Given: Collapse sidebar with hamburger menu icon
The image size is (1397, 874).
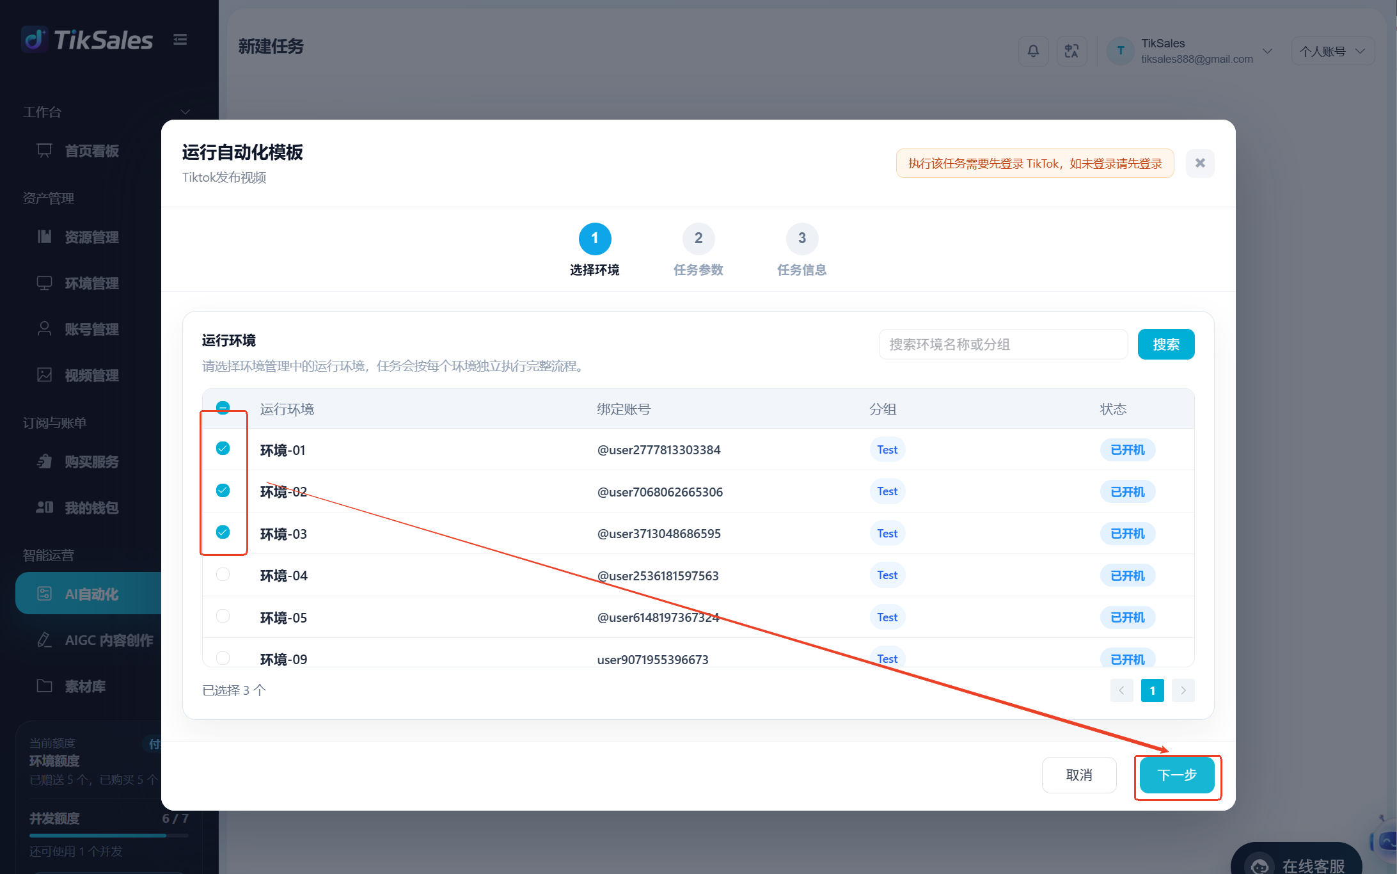Looking at the screenshot, I should pos(180,40).
